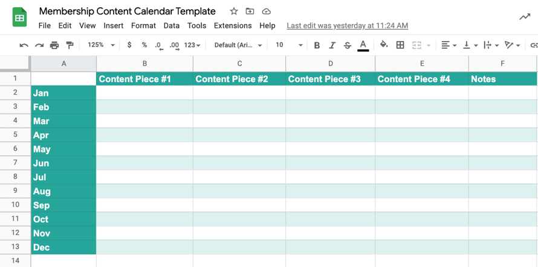Toggle strikethrough formatting
This screenshot has width=538, height=267.
(347, 45)
